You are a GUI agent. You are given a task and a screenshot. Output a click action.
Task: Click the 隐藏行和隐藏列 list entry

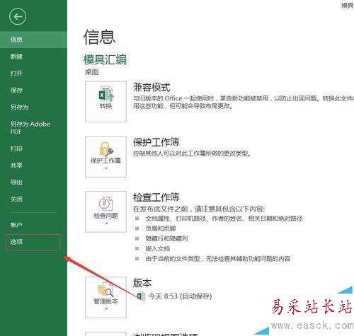click(x=166, y=238)
